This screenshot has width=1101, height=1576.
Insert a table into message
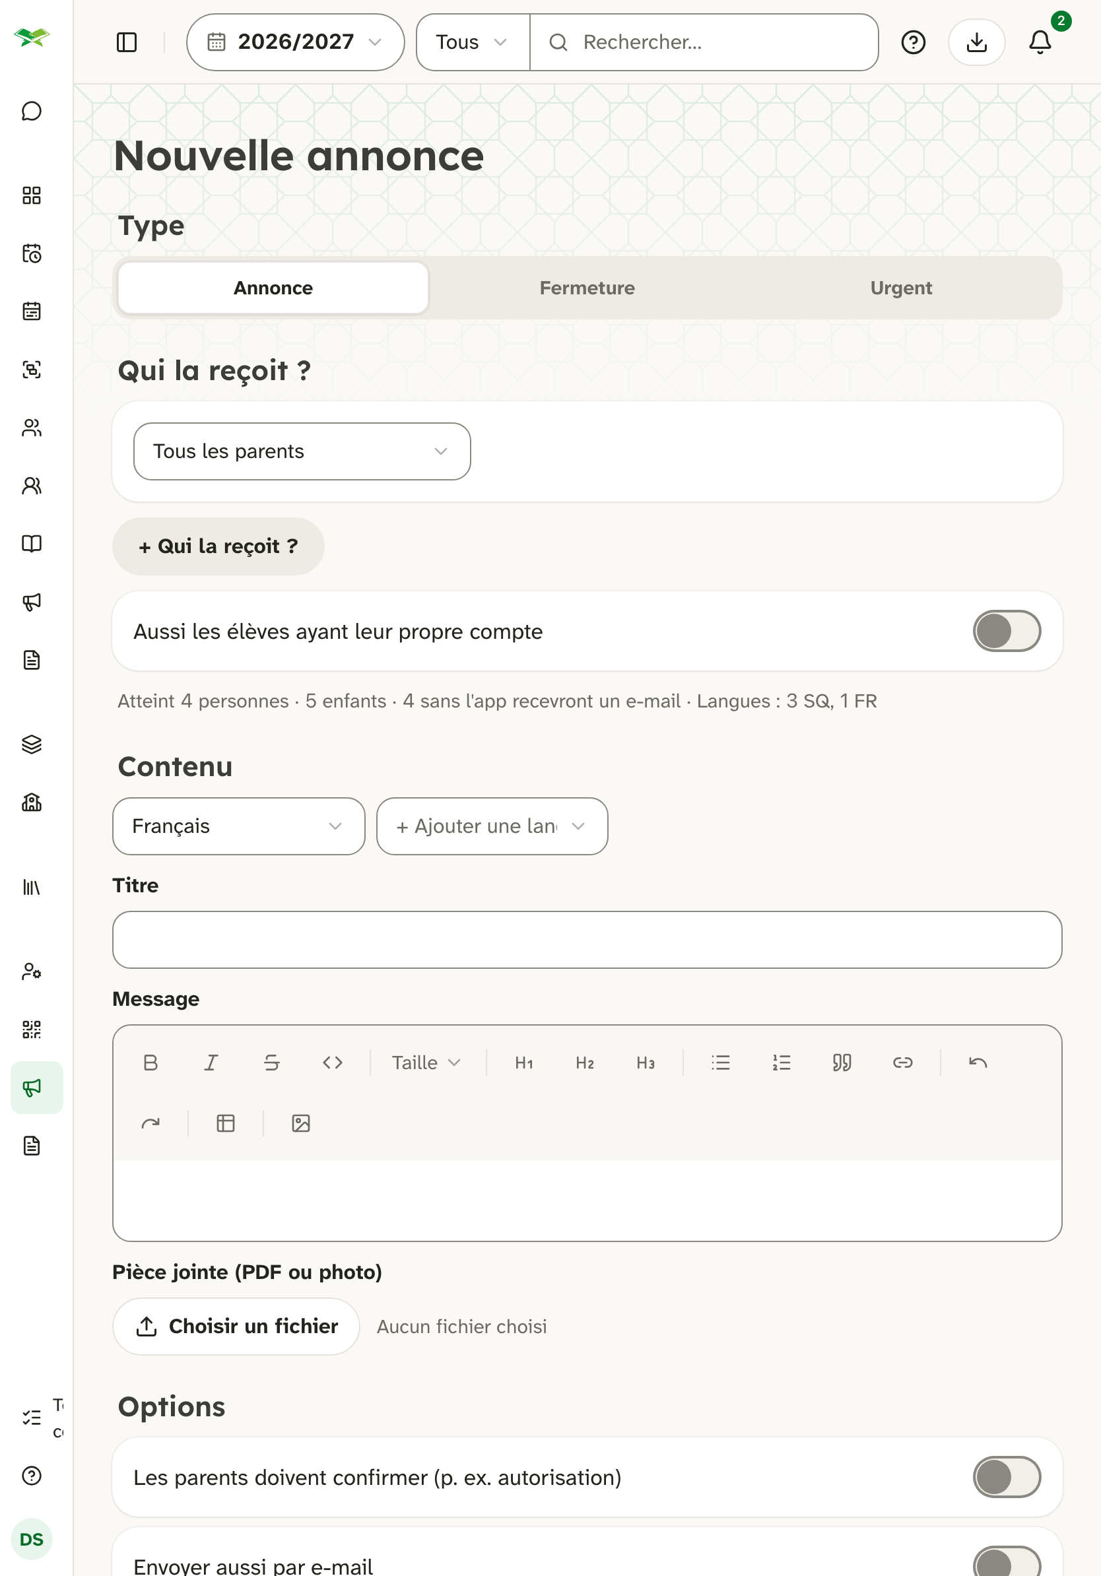point(226,1123)
